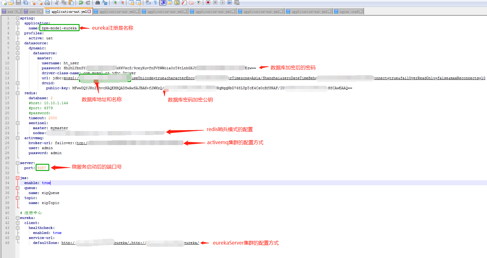Open the Function List panel icon

tap(184, 2)
